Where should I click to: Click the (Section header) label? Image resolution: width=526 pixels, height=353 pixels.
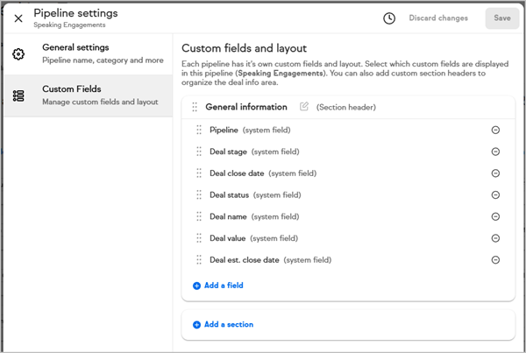pyautogui.click(x=346, y=107)
